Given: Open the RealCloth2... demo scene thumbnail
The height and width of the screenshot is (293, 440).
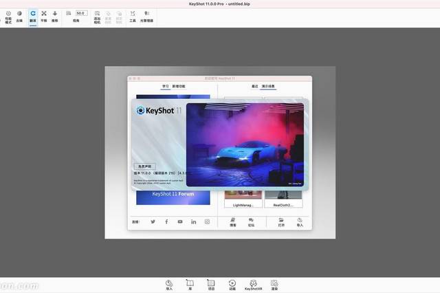Looking at the screenshot, I should (283, 199).
